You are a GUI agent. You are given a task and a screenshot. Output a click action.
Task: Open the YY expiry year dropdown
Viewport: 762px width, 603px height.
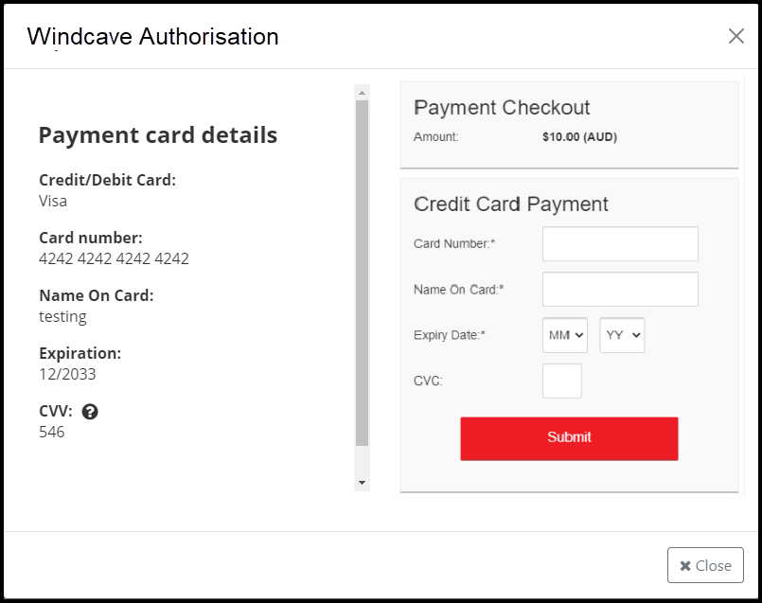point(622,335)
